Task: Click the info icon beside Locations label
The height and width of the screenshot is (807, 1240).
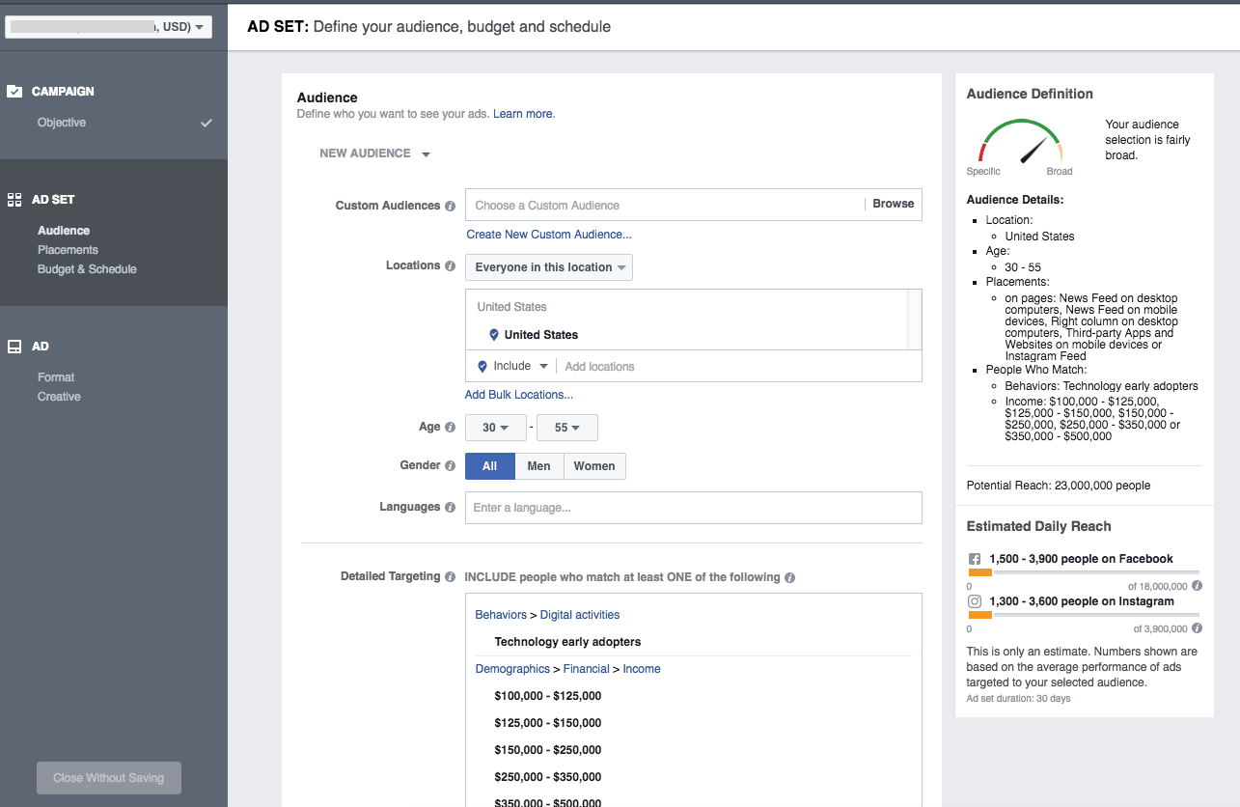Action: point(450,266)
